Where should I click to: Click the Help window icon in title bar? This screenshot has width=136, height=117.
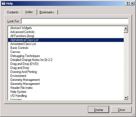(4, 3)
